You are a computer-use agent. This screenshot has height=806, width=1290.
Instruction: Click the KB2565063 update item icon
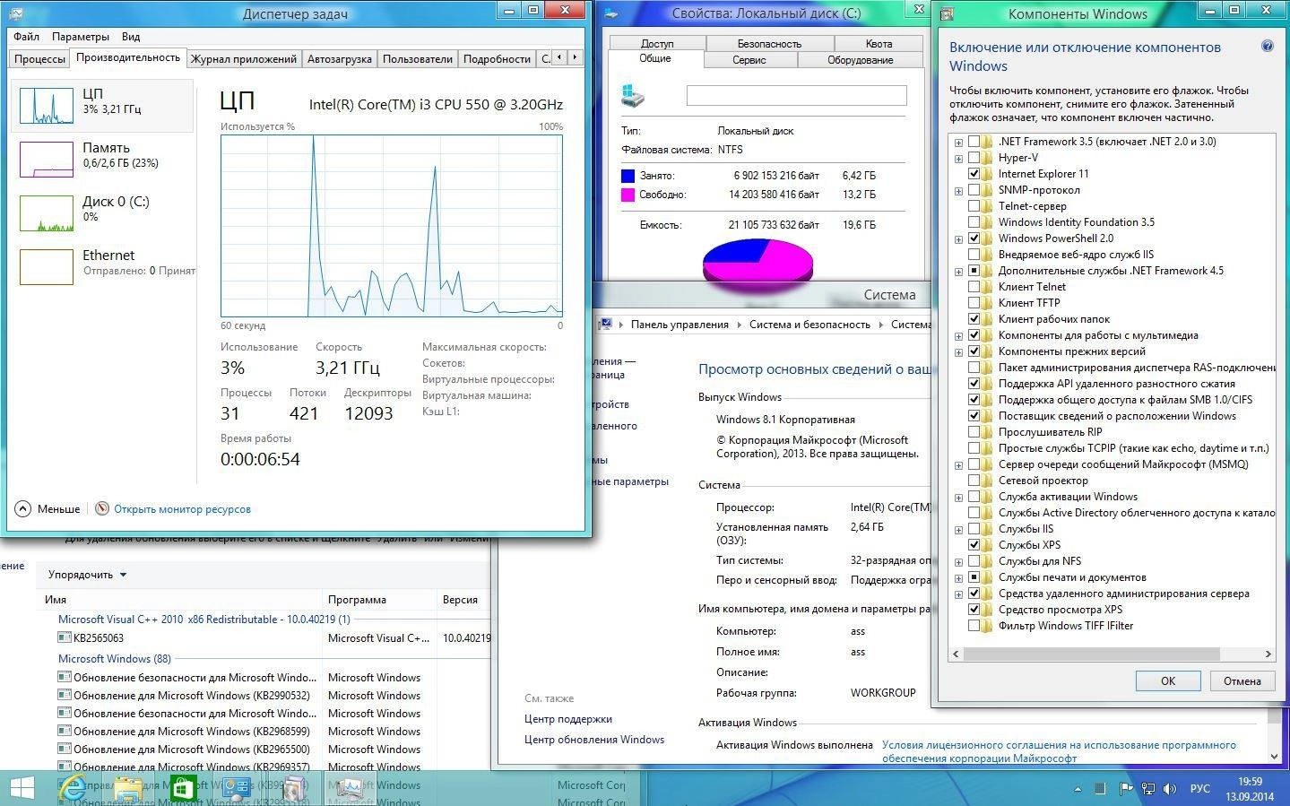[65, 637]
